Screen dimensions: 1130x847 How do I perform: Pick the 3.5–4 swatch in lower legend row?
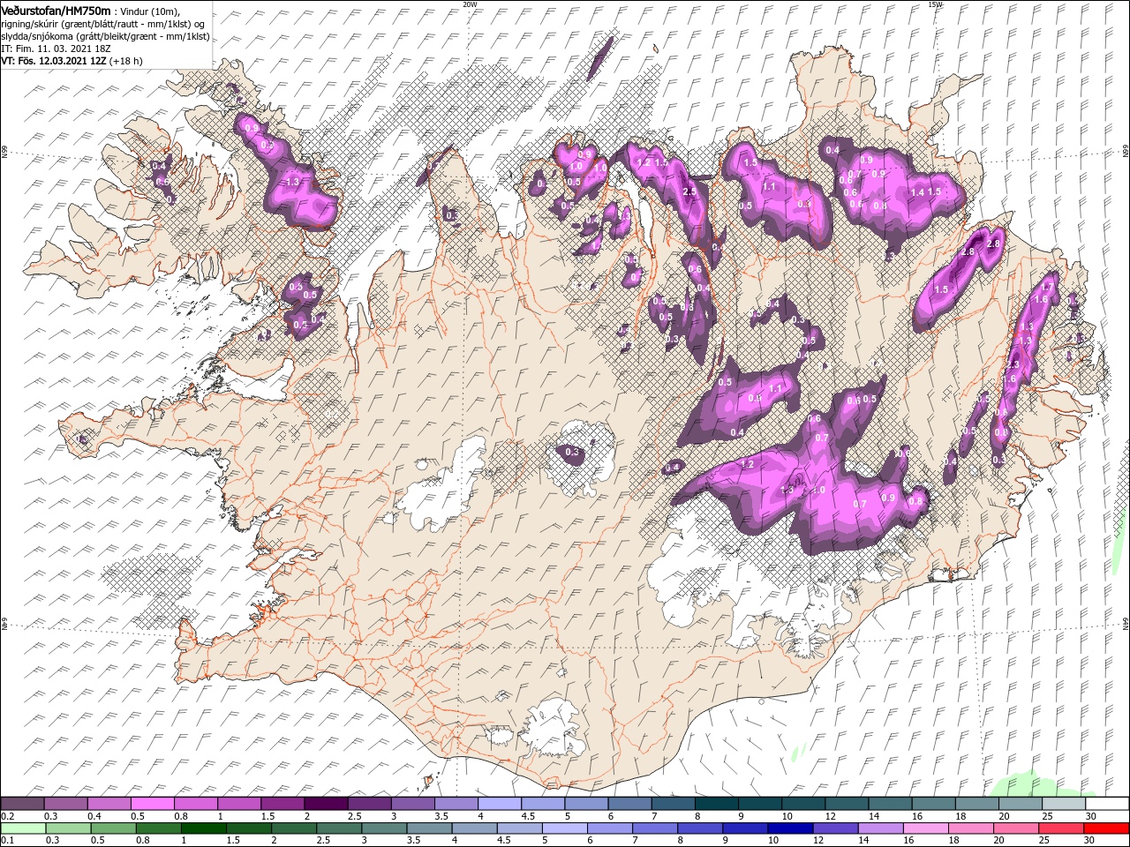click(430, 828)
